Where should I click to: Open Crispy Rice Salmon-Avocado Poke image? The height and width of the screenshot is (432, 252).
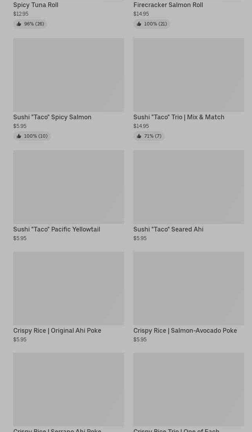tap(189, 288)
